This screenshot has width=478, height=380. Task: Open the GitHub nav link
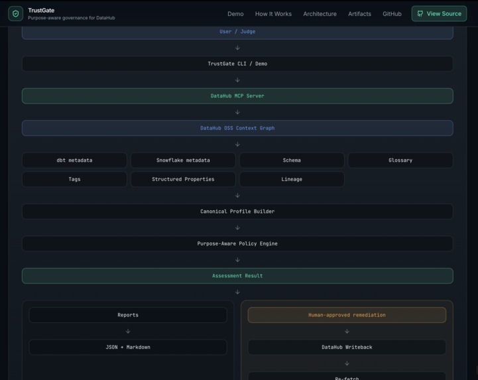click(x=392, y=14)
